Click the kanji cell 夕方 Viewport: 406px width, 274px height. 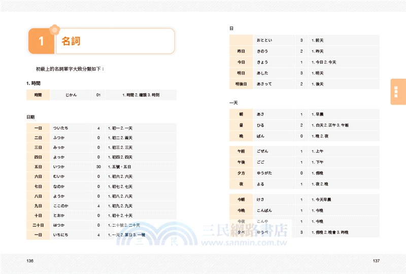241,173
